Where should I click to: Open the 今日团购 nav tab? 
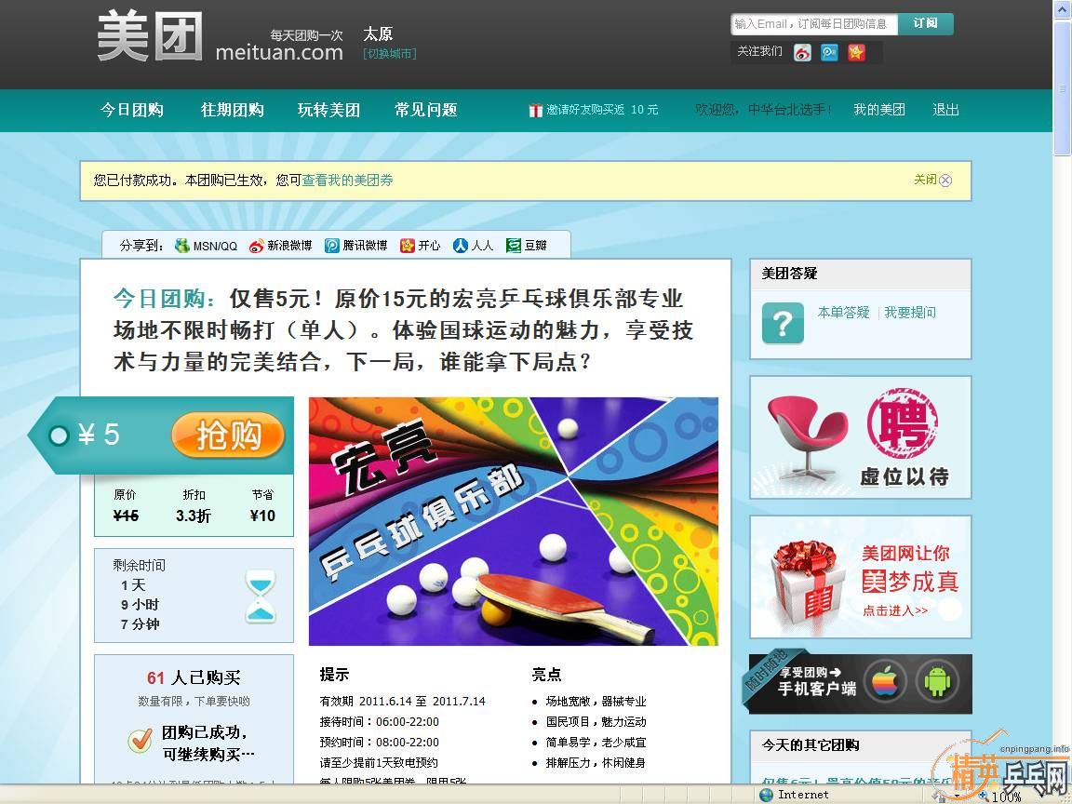pyautogui.click(x=132, y=110)
